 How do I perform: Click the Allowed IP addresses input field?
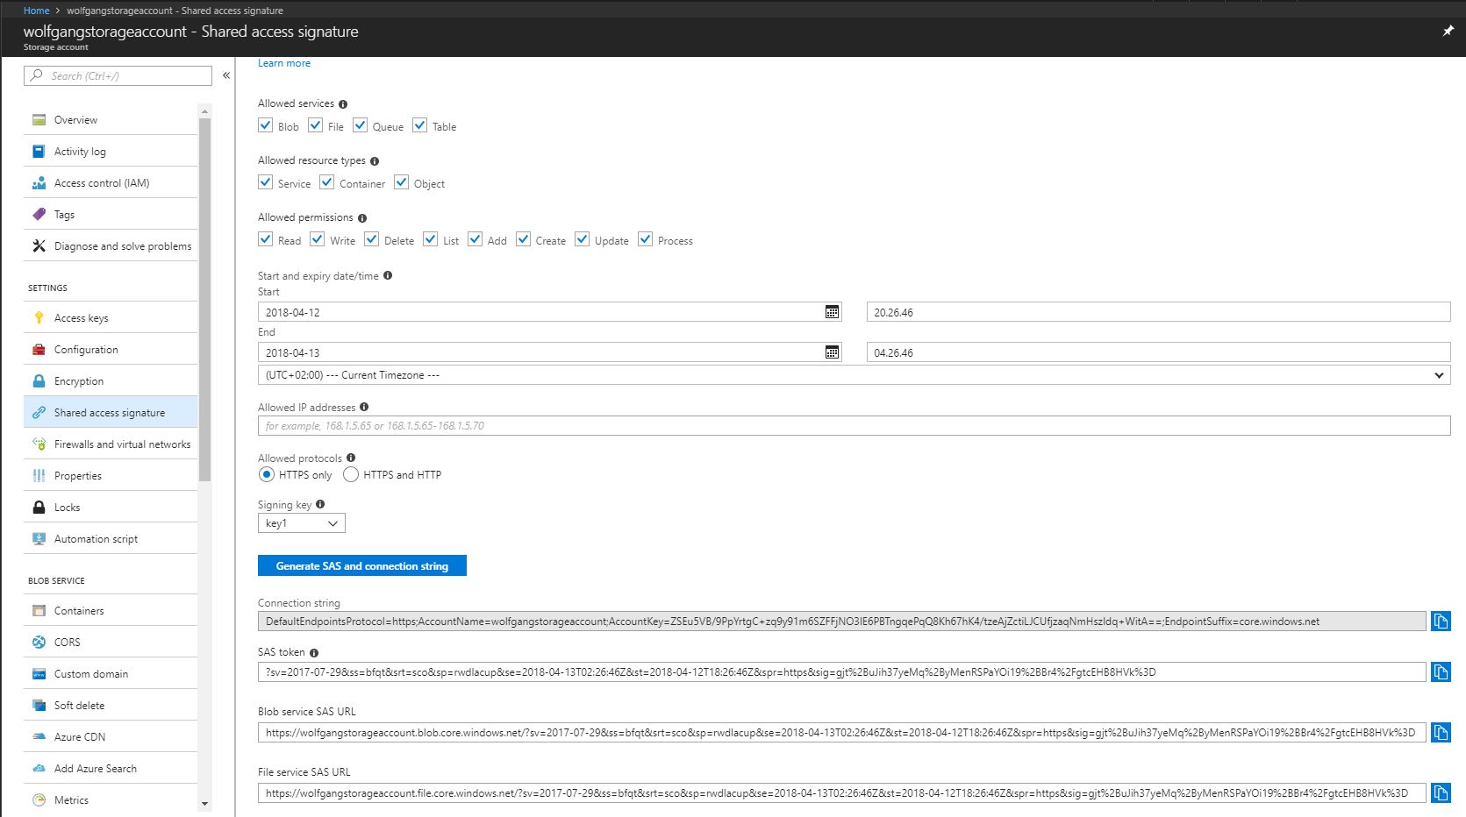tap(614, 425)
